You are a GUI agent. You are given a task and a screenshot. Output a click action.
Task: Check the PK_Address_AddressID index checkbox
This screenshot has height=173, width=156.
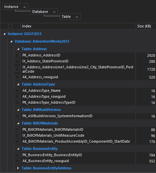click(x=17, y=55)
